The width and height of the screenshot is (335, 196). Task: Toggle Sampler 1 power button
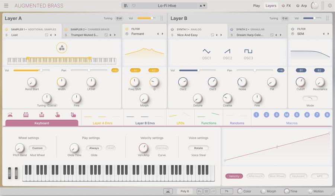[x=6, y=29]
